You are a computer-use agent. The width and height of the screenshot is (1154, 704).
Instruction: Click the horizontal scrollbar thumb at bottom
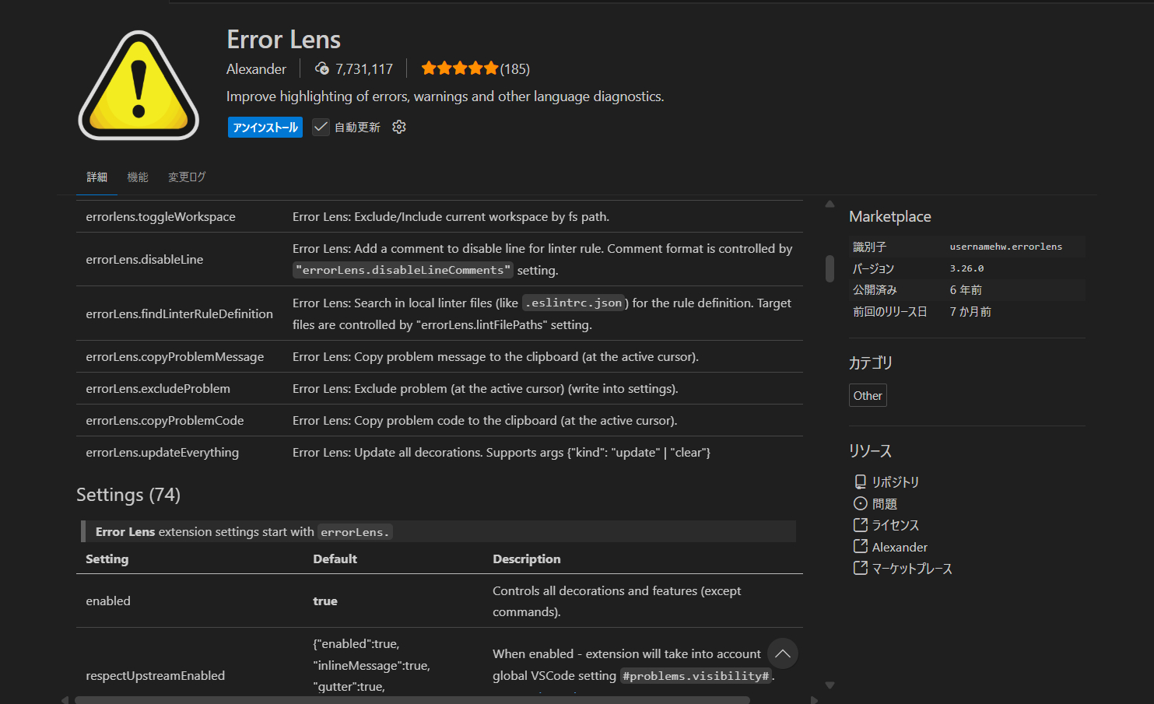[412, 700]
